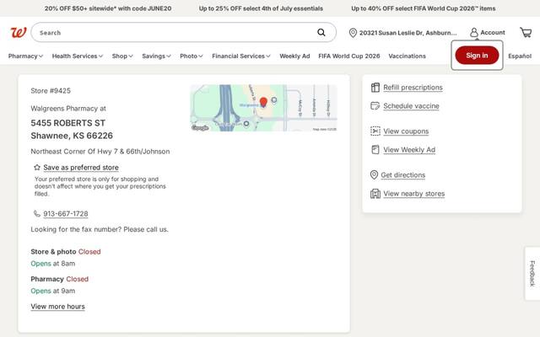Open Schedule vaccine link
The width and height of the screenshot is (540, 337).
pos(411,106)
